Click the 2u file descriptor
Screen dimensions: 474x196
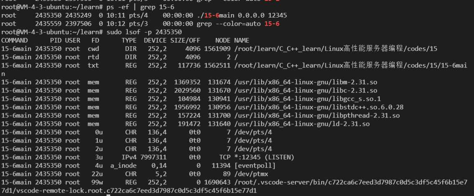(99, 149)
